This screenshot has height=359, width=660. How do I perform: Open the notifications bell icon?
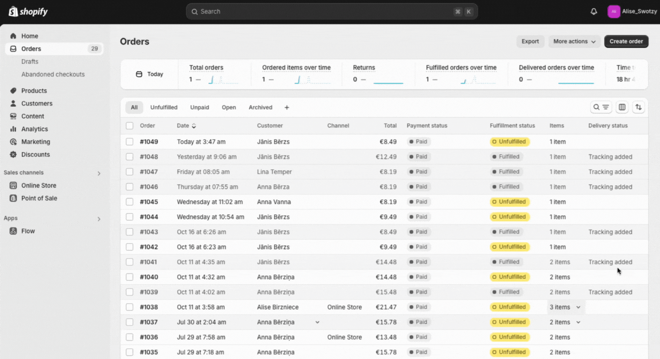pos(594,11)
